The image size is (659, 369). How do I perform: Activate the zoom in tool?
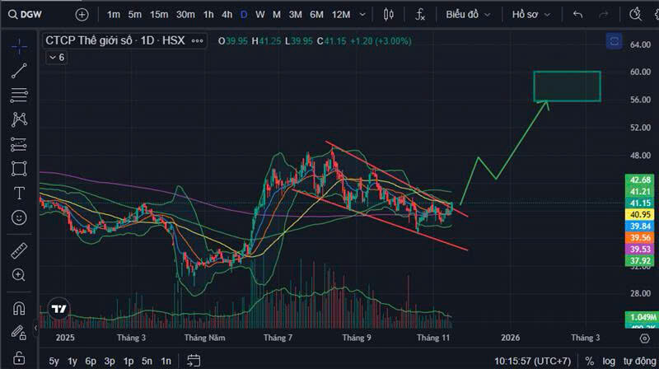point(19,275)
